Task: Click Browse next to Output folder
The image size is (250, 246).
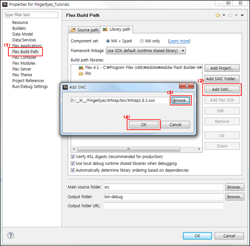Action: pos(235,197)
